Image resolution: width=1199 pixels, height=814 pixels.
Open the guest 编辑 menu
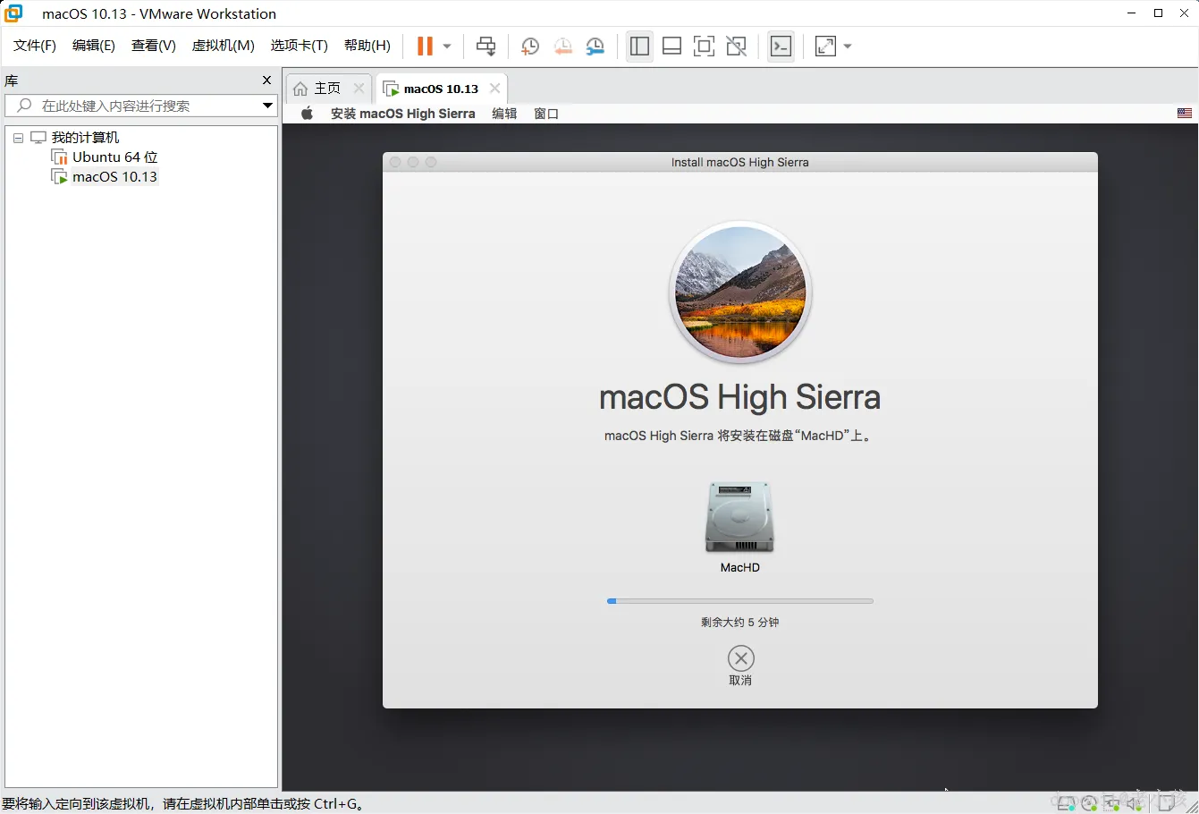[x=504, y=114]
